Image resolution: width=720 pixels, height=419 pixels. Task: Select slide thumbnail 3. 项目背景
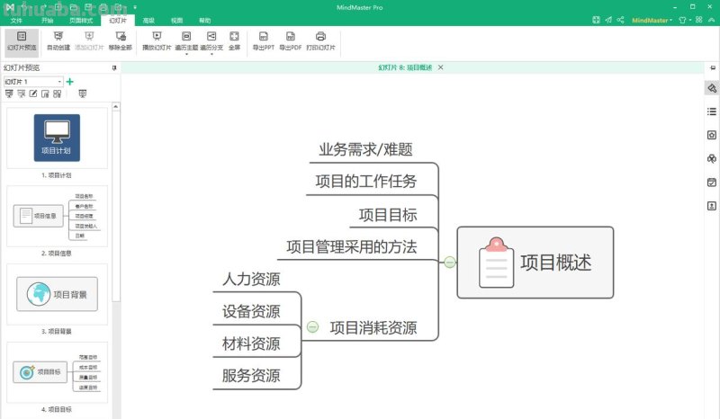57,294
